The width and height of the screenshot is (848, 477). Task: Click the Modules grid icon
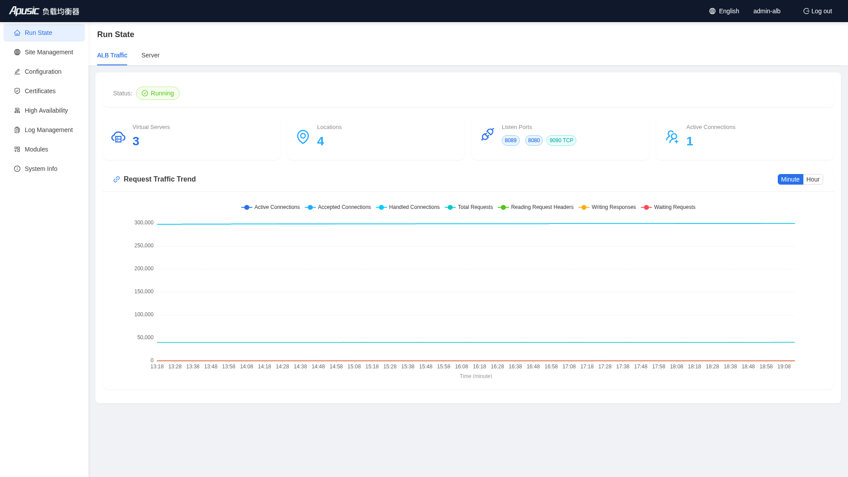tap(17, 149)
